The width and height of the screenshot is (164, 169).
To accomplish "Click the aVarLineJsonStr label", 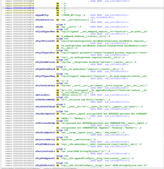I will click(45, 151).
